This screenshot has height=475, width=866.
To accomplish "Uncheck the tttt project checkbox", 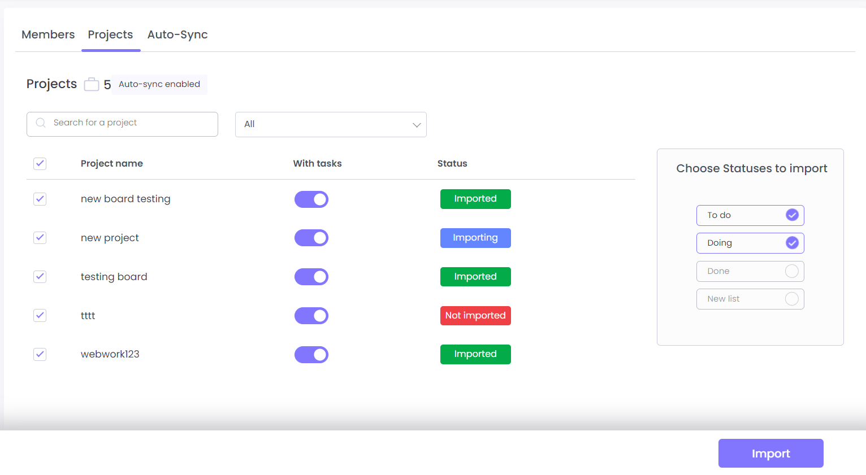I will coord(40,316).
